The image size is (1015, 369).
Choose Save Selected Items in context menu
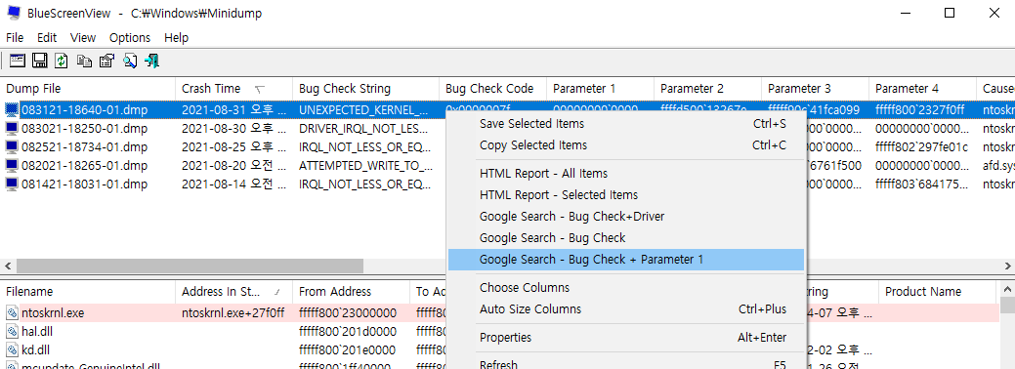tap(626, 124)
